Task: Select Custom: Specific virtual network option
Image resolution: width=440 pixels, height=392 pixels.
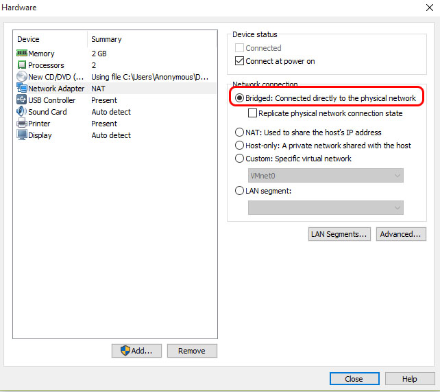Action: click(239, 159)
